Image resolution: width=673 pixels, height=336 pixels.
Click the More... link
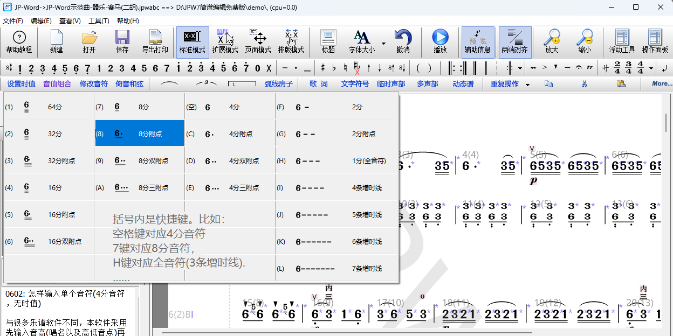[x=661, y=84]
